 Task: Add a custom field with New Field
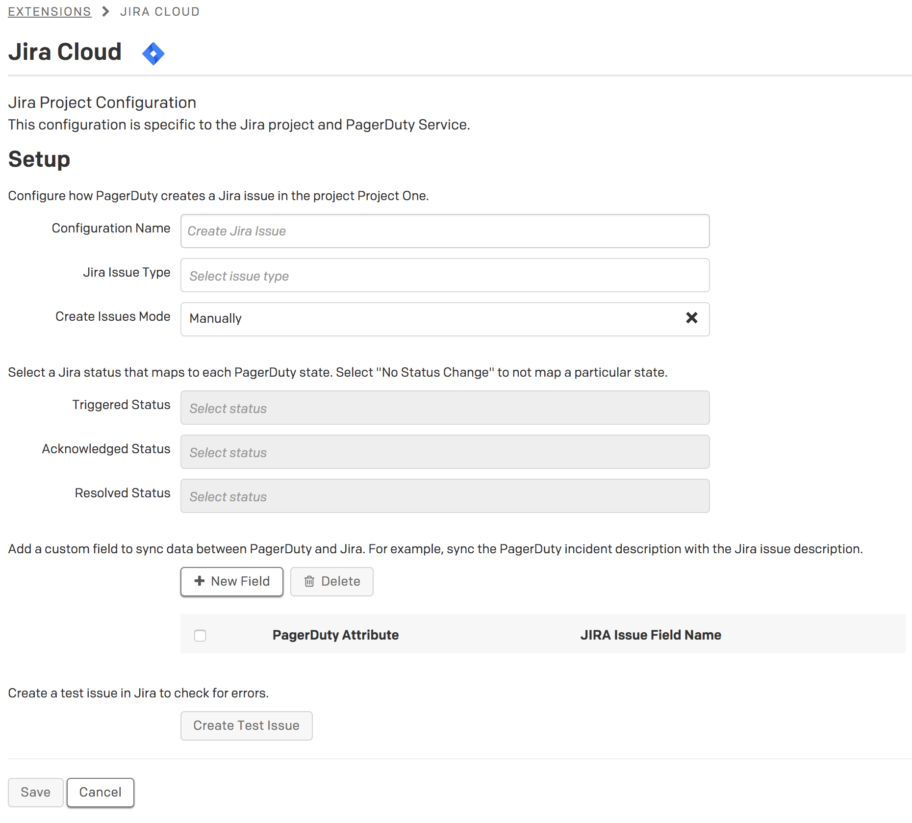click(x=232, y=582)
